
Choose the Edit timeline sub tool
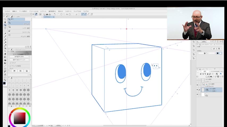pyautogui.click(x=19, y=35)
